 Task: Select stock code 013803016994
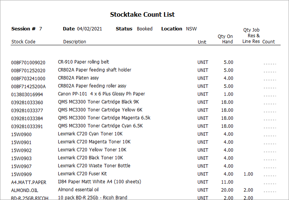coord(27,95)
